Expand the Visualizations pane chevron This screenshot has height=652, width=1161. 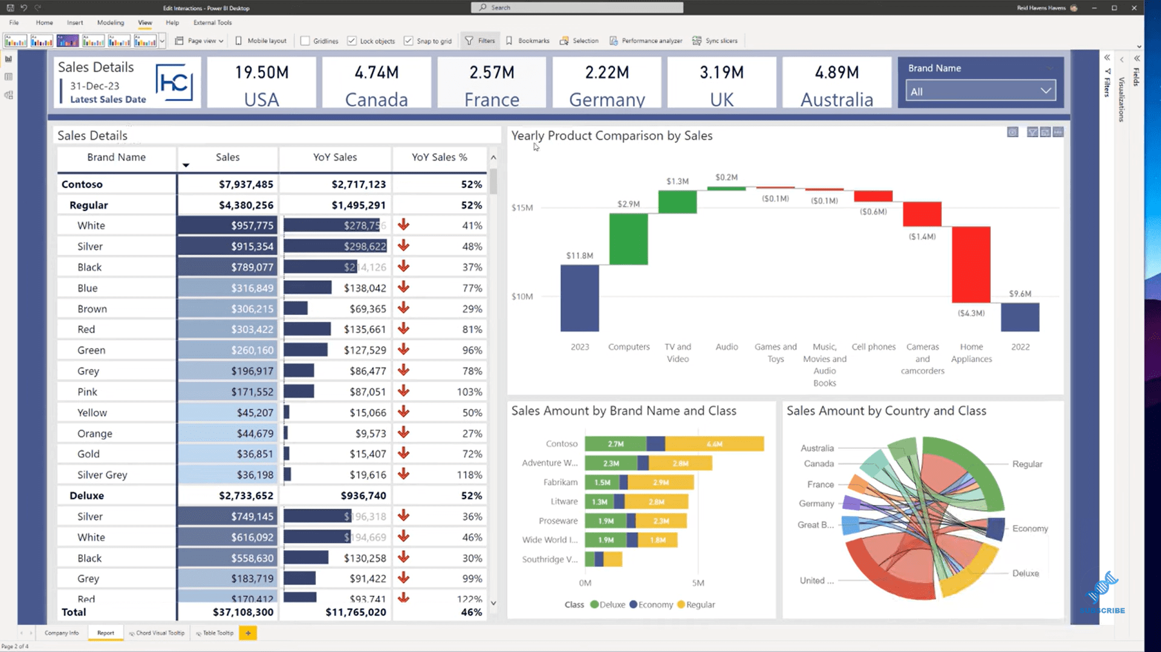point(1122,59)
